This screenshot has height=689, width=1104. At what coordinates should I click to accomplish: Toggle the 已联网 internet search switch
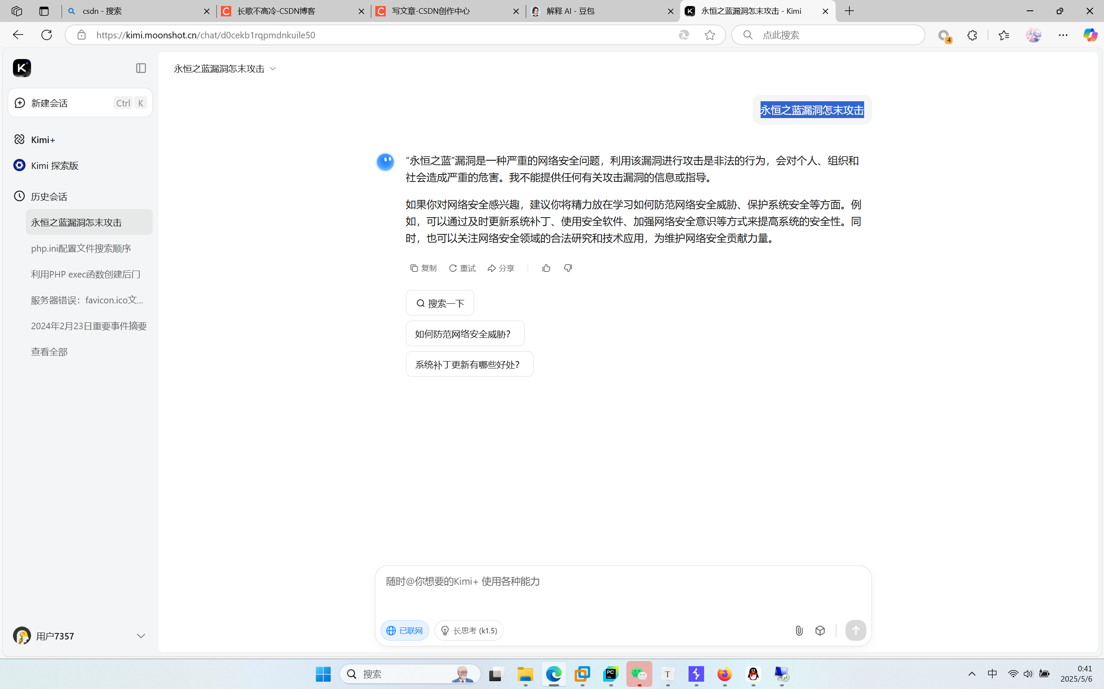click(405, 631)
